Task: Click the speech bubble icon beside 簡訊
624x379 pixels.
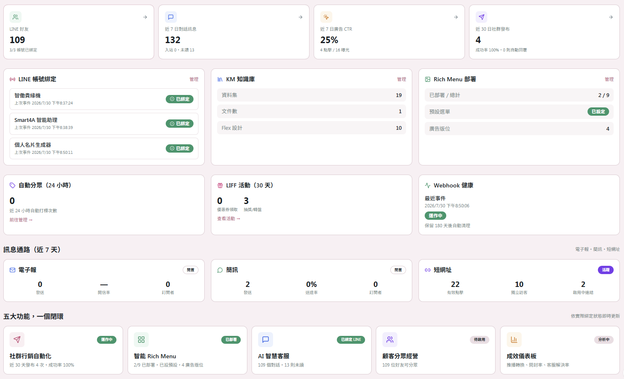Action: point(220,270)
